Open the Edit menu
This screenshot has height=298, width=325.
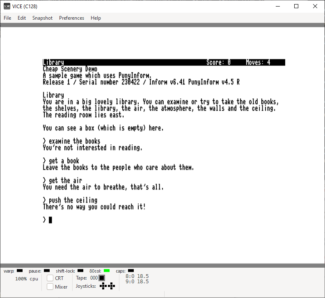(x=22, y=18)
